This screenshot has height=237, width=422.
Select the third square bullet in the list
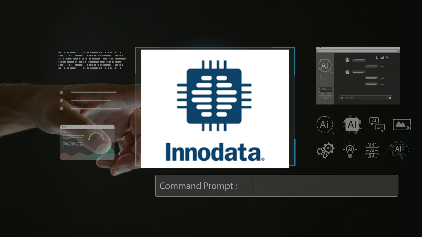[62, 108]
